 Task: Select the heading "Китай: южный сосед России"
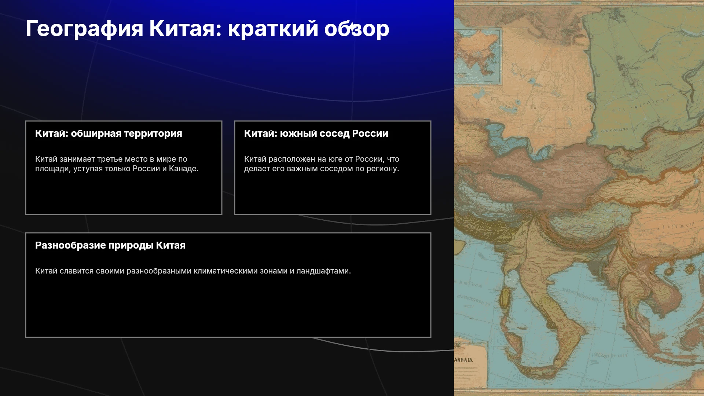pos(316,133)
